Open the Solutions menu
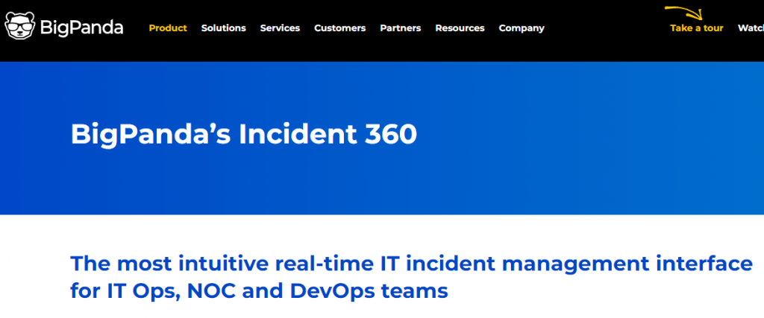The image size is (764, 318). (224, 28)
